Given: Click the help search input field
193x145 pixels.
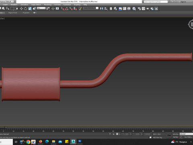Looking at the screenshot, I should click(x=156, y=2).
